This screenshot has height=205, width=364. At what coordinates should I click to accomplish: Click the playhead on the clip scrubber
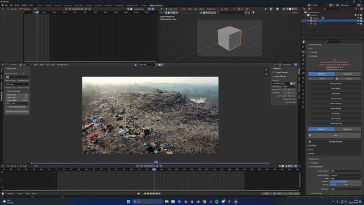coord(156,162)
